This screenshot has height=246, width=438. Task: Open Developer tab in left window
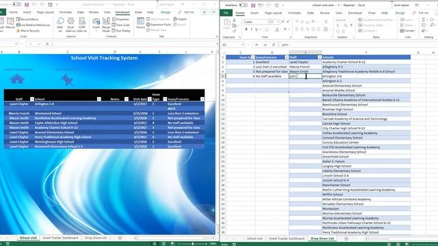point(123,12)
